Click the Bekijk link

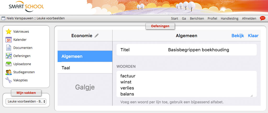point(238,36)
